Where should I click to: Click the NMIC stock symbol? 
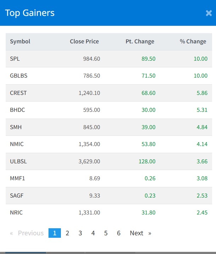point(17,144)
